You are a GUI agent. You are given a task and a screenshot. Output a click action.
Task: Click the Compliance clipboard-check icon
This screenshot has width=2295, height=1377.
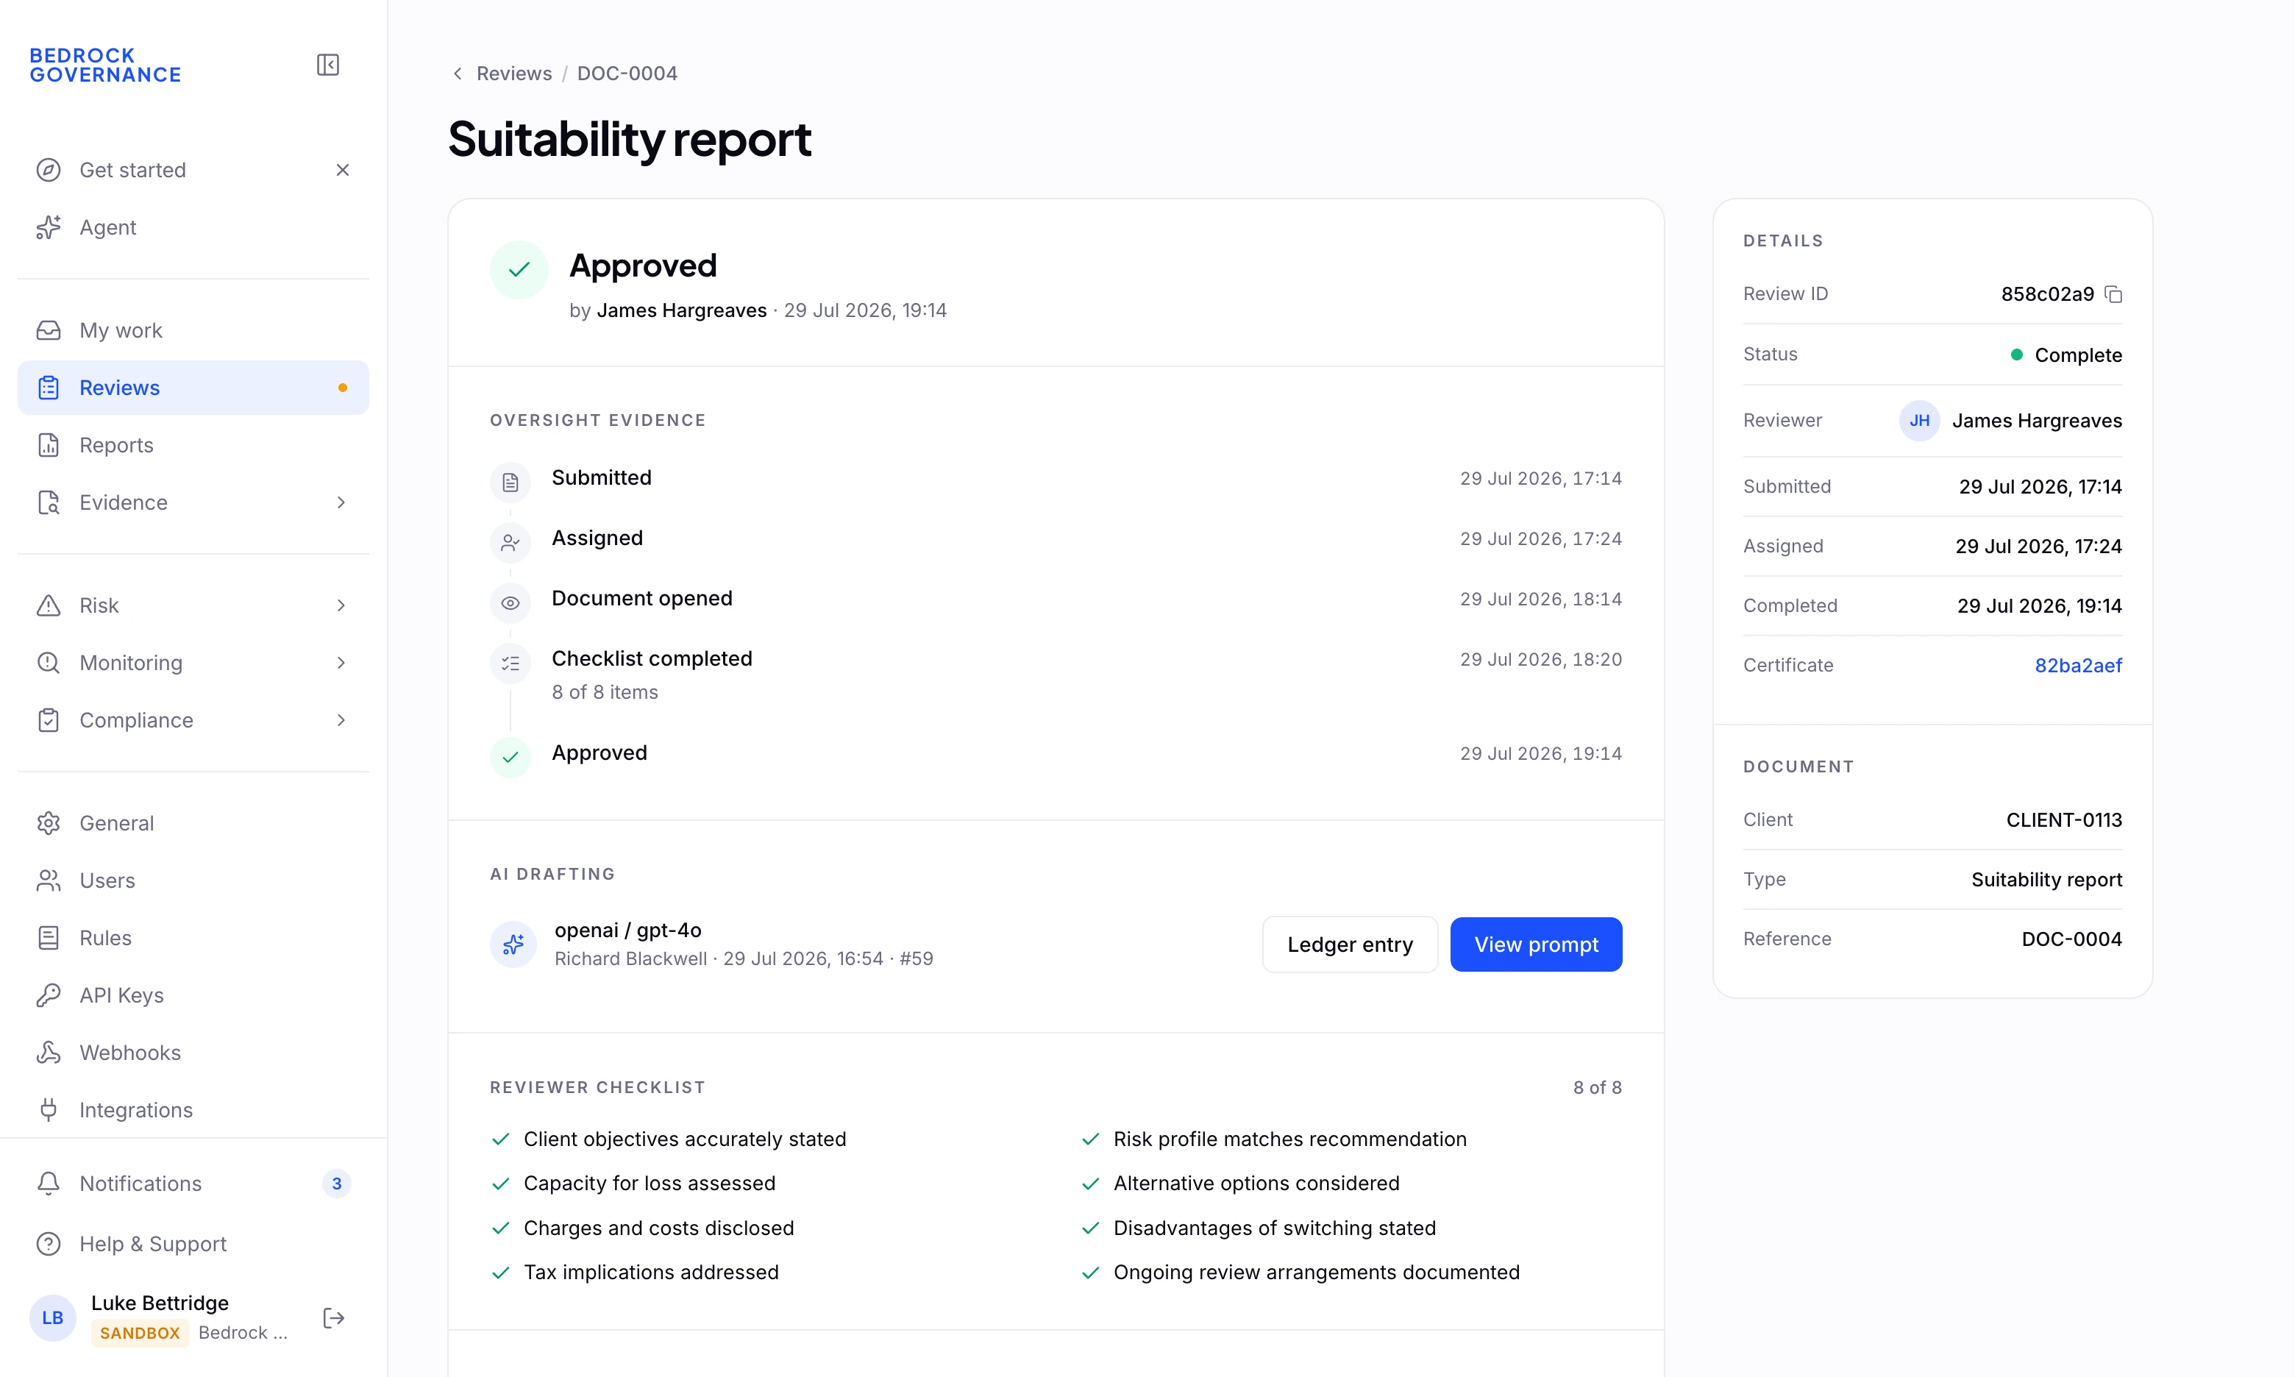pyautogui.click(x=49, y=720)
